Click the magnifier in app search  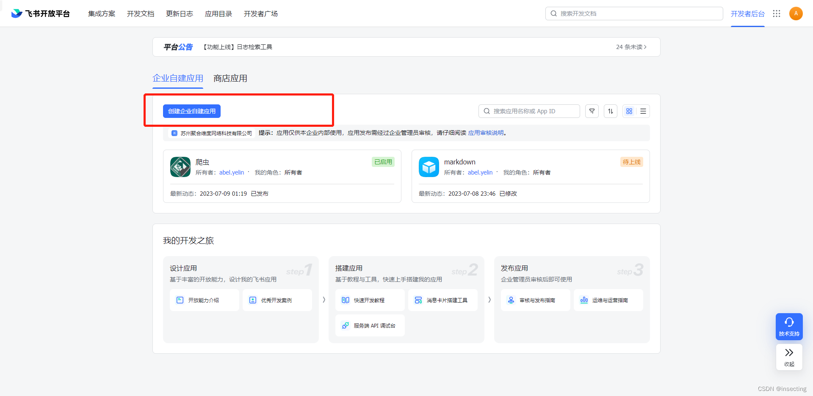click(487, 111)
